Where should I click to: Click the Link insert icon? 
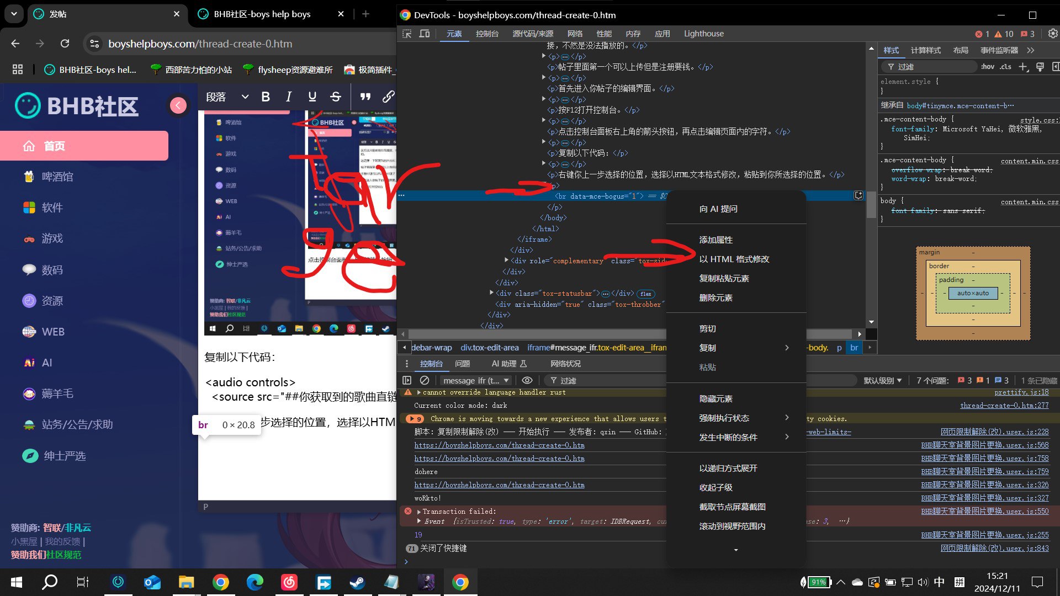(x=389, y=95)
